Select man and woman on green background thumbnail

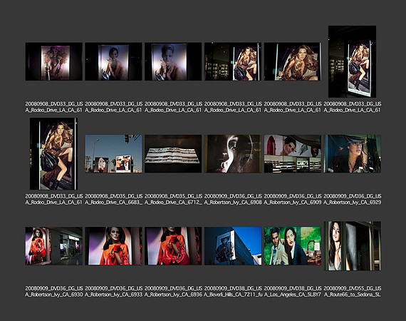tap(292, 246)
